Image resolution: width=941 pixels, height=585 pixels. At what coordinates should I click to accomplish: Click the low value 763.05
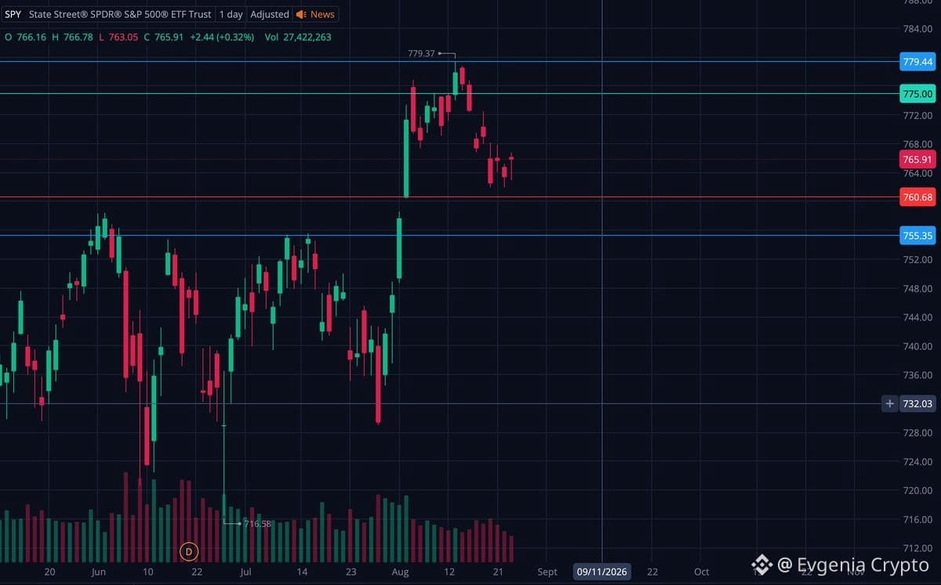coord(123,37)
